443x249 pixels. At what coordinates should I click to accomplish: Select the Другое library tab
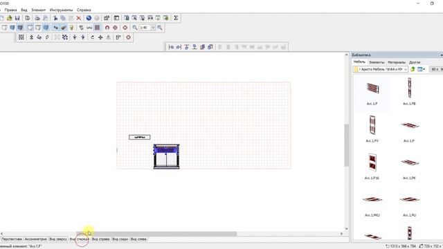[415, 62]
